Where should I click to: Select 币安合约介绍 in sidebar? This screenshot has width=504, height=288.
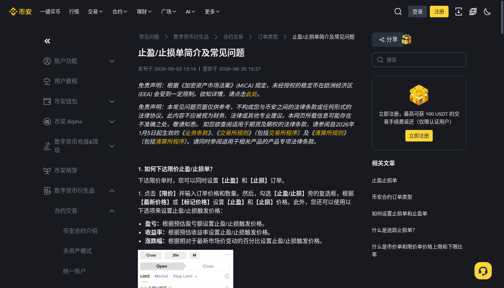click(x=80, y=231)
